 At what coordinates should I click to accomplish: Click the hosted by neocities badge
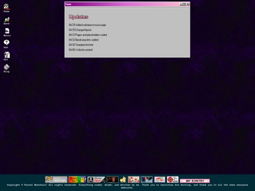(x=56, y=180)
